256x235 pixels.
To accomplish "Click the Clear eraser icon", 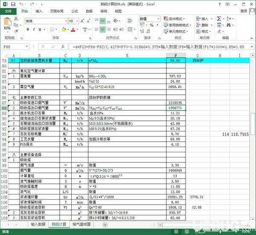I will click(219, 31).
